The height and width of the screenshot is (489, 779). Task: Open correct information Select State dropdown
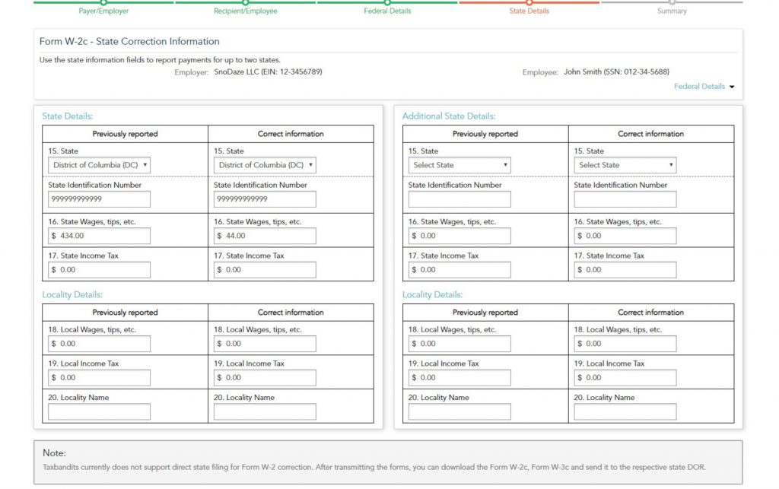[625, 165]
